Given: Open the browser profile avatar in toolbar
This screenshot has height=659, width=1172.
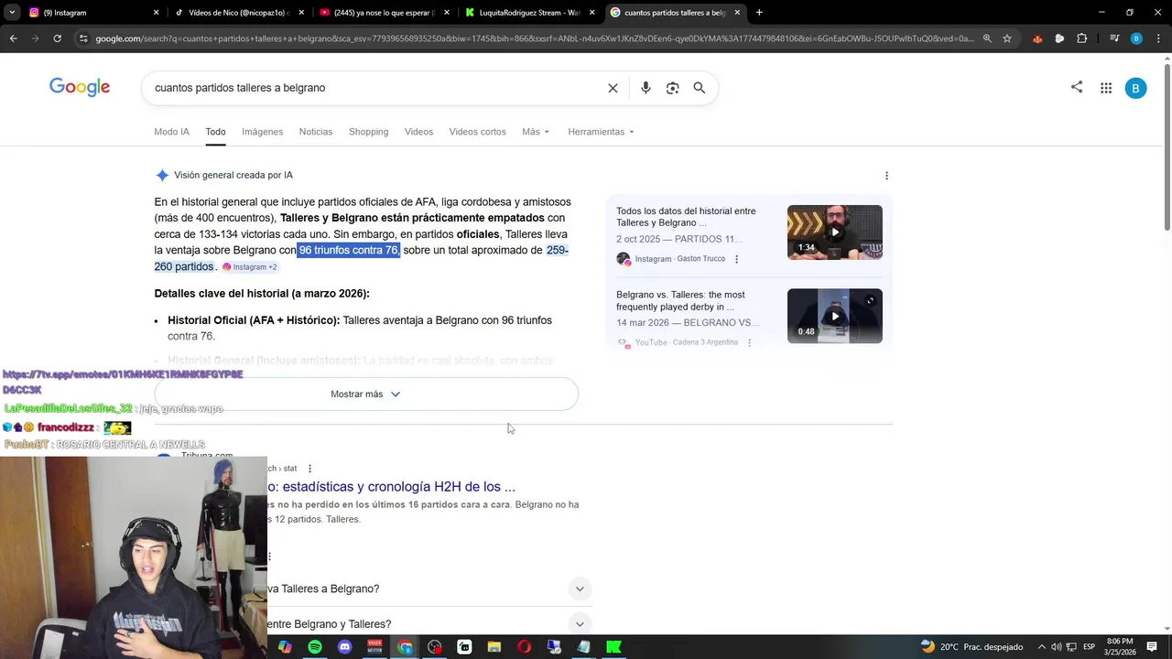Looking at the screenshot, I should [1136, 38].
